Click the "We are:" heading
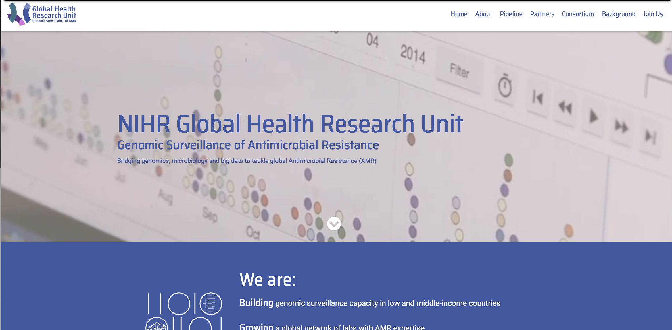This screenshot has height=330, width=672. (268, 279)
